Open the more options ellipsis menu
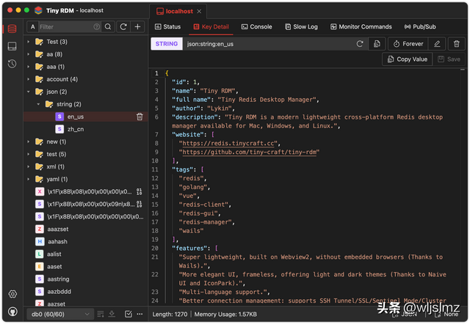470x324 pixels. pos(140,314)
